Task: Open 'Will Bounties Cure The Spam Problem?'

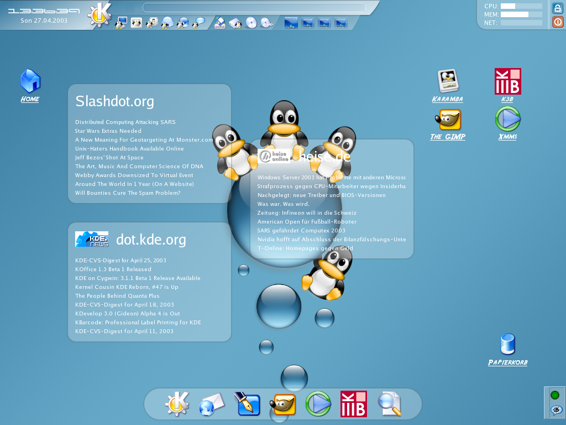Action: point(128,193)
